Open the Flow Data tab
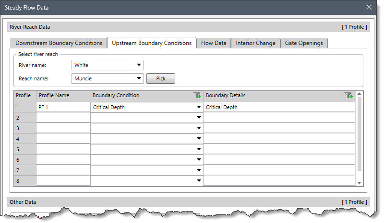The height and width of the screenshot is (223, 384). [x=214, y=43]
